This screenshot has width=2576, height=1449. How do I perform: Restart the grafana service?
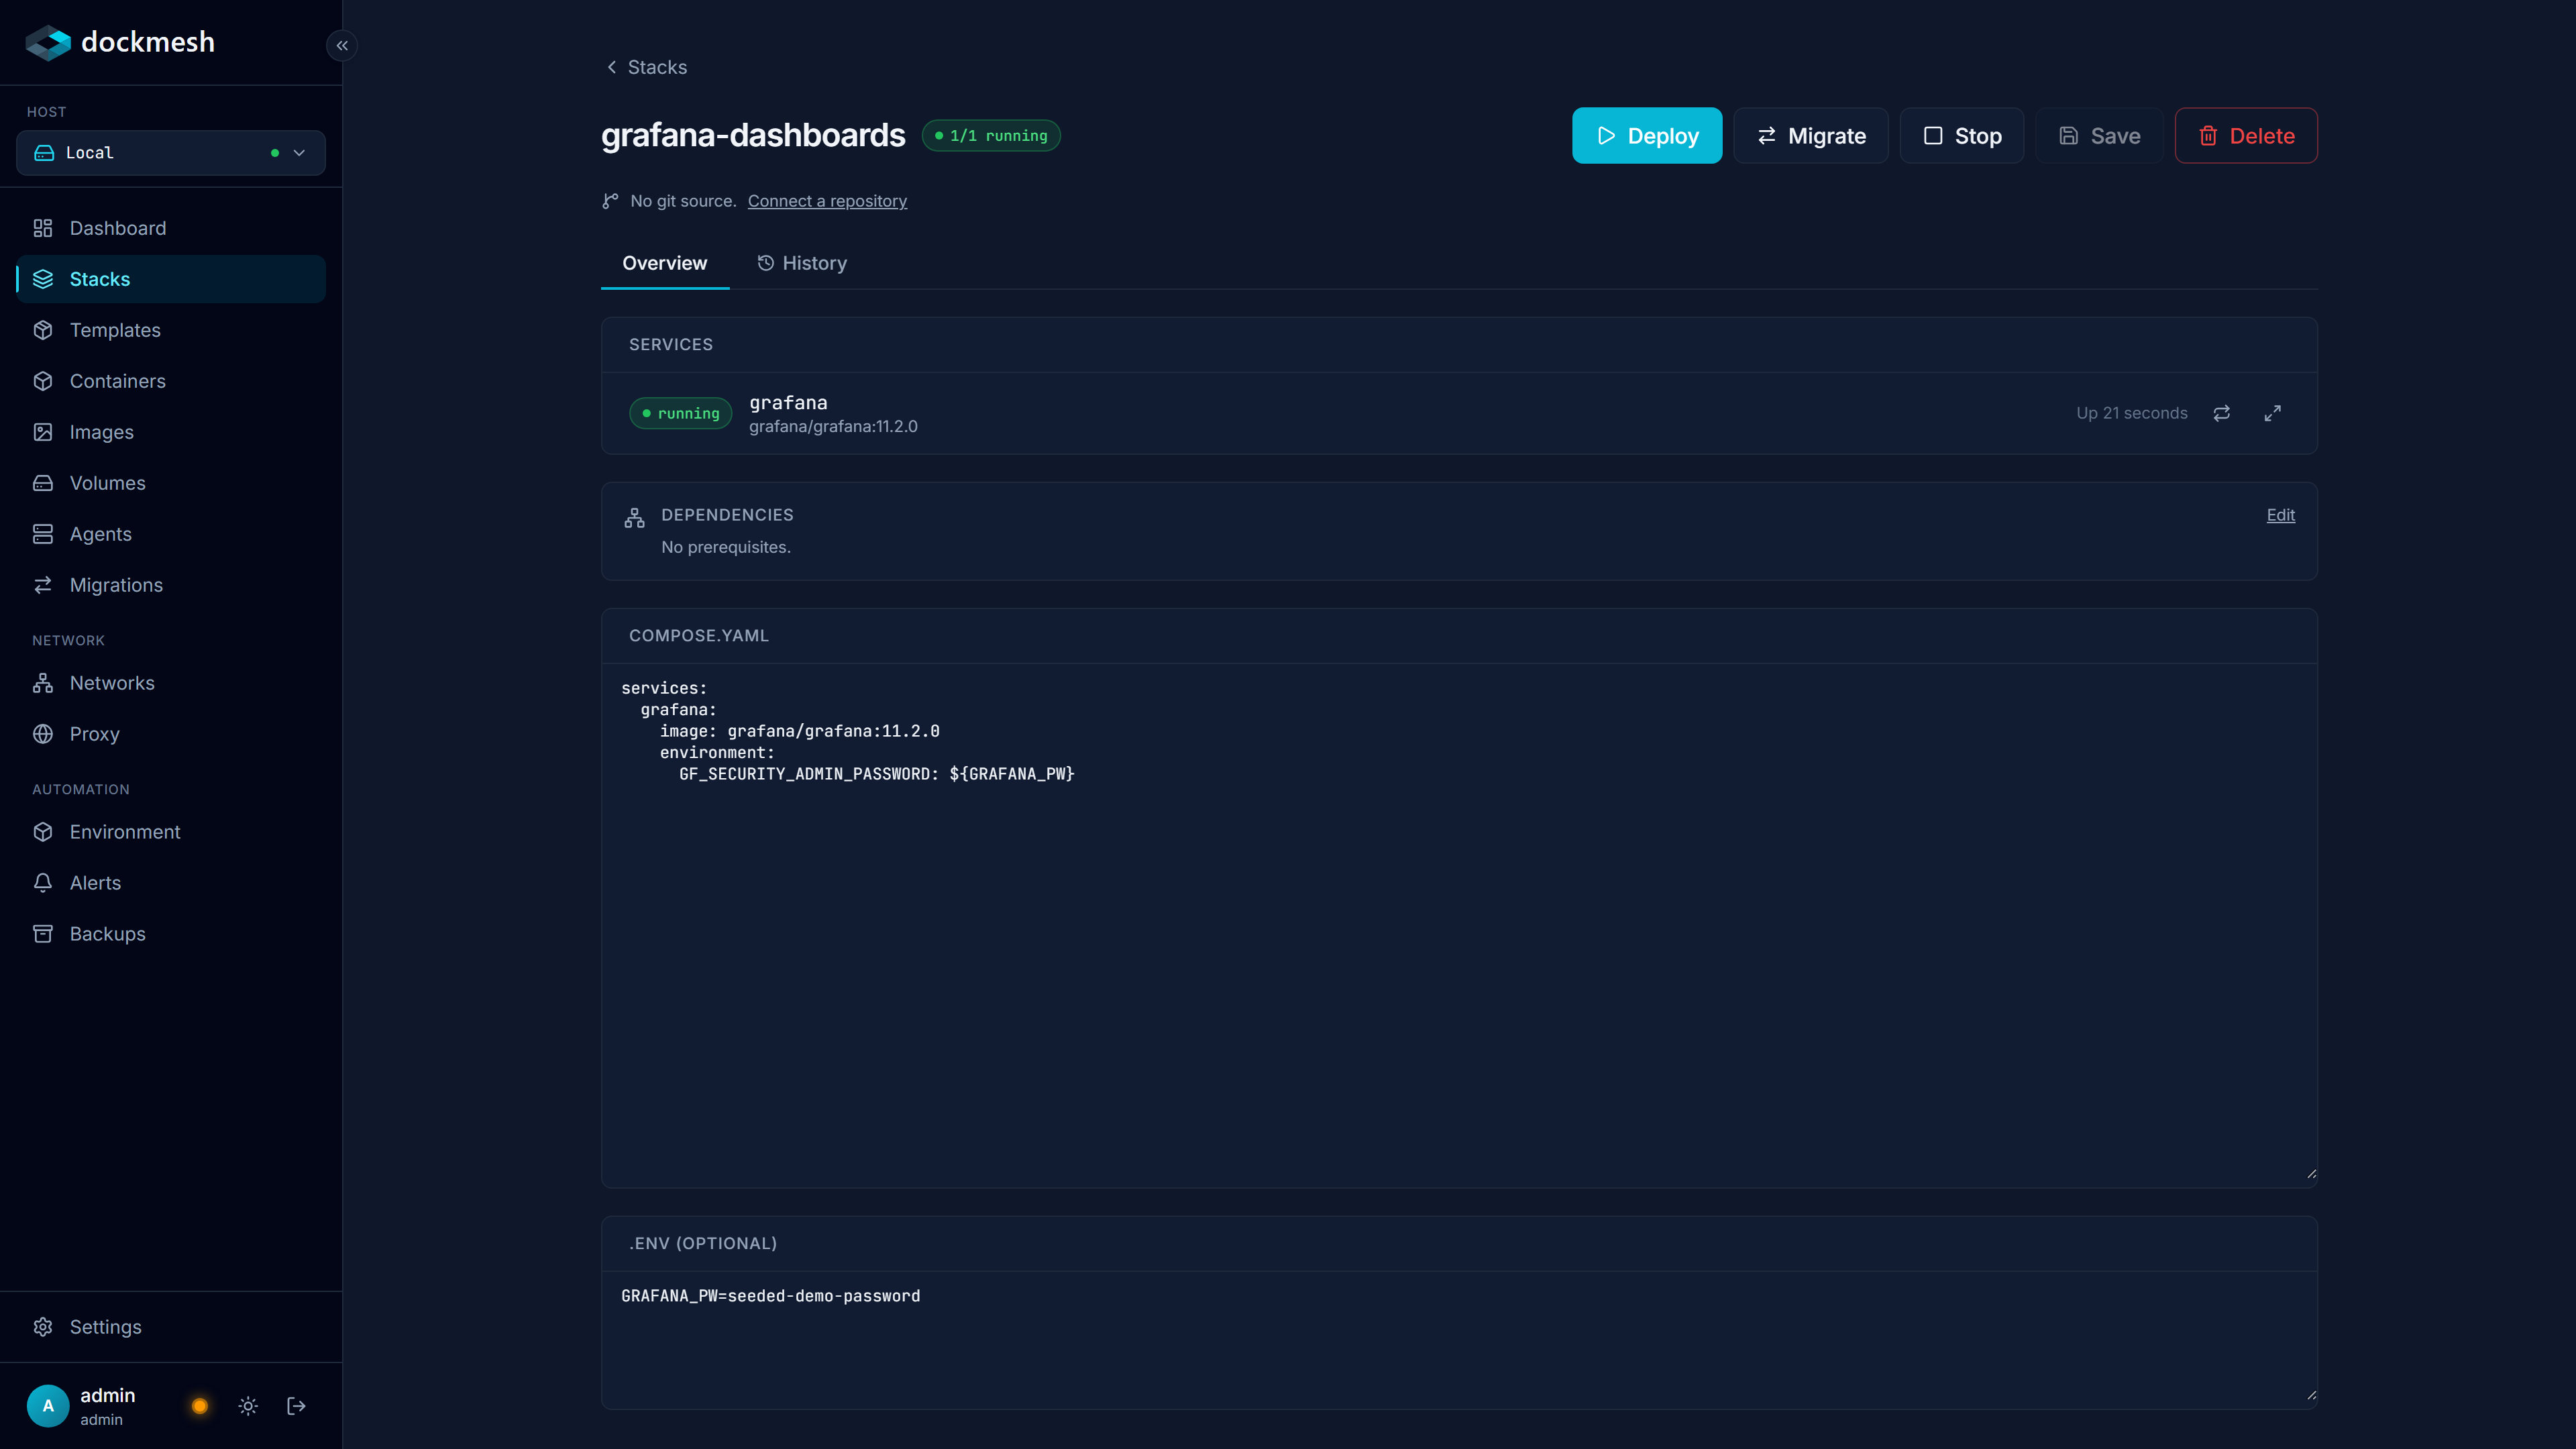pyautogui.click(x=2222, y=413)
